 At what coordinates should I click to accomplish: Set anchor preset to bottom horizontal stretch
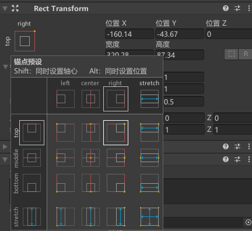(x=149, y=183)
